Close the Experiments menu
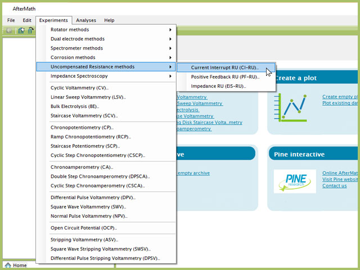 coord(53,20)
